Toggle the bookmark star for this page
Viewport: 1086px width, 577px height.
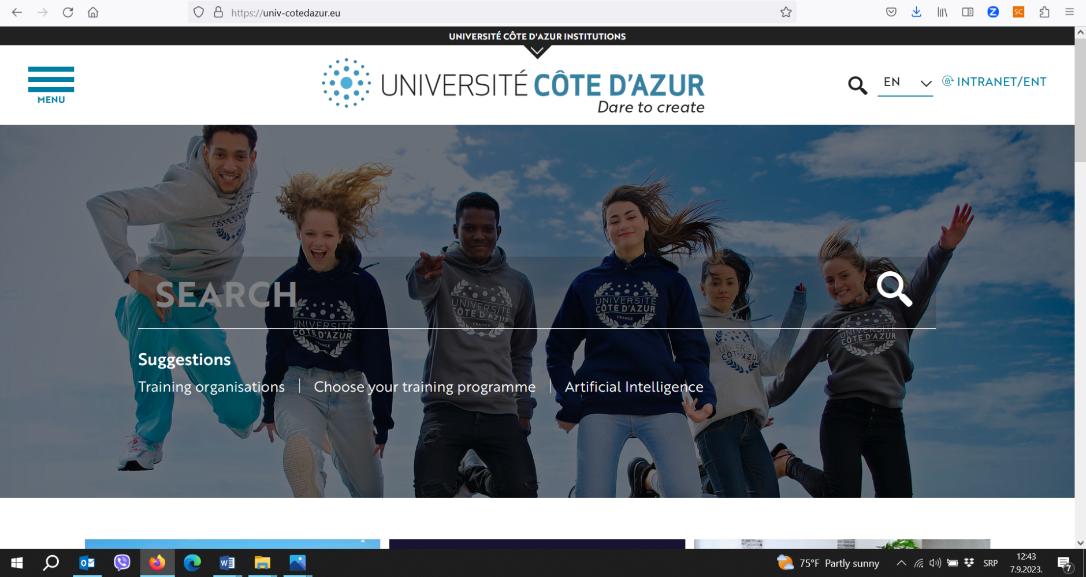pos(786,12)
